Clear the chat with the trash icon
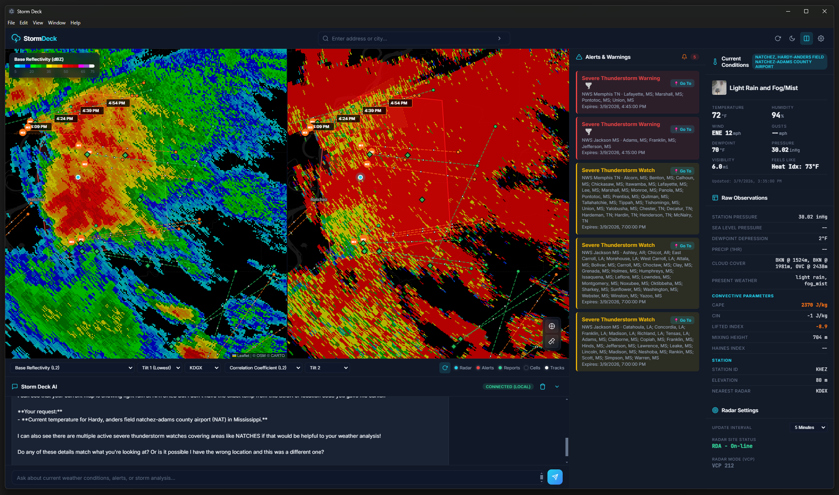 coord(543,387)
